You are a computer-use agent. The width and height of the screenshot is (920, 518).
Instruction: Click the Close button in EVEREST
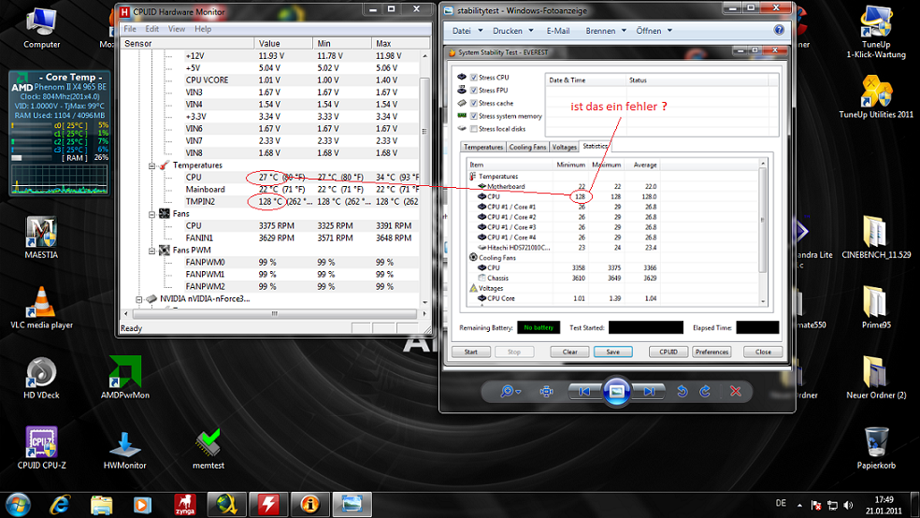click(x=763, y=352)
